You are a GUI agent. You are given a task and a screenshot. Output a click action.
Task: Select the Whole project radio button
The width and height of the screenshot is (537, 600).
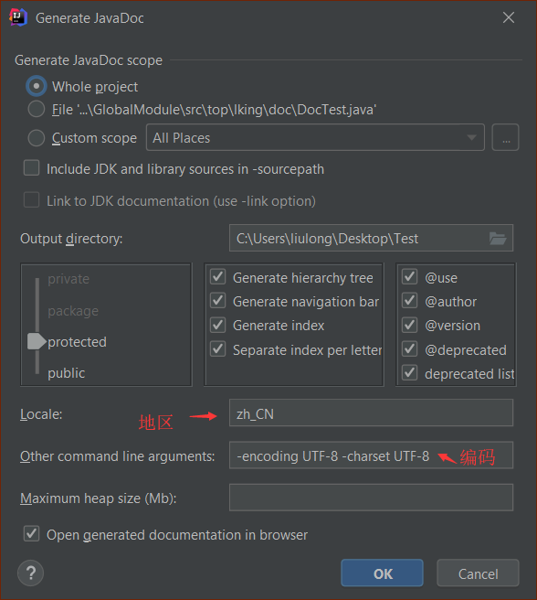(x=37, y=87)
